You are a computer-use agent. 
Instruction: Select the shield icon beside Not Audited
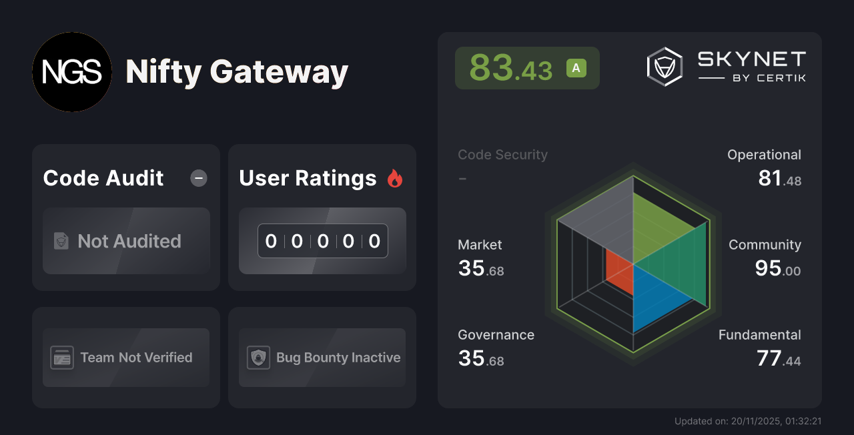point(61,241)
